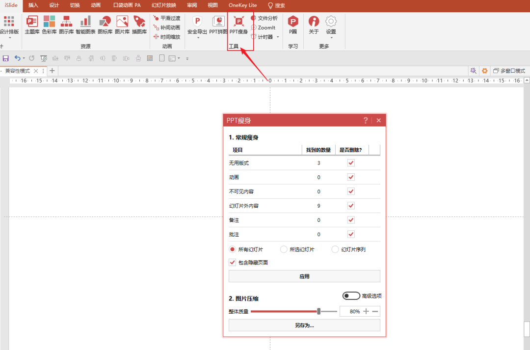Open the 智能图表 smart chart tool

85,25
